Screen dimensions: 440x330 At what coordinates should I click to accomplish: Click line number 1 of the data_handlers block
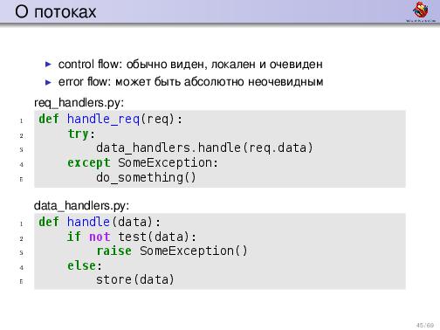pos(21,223)
